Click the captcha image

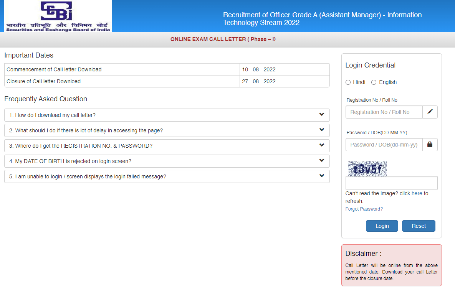coord(367,169)
